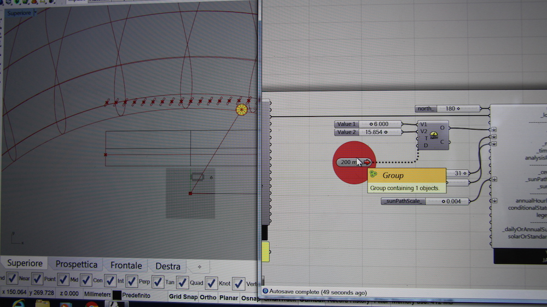Toggle Osnap in the status bar
This screenshot has height=307, width=547.
coord(250,298)
